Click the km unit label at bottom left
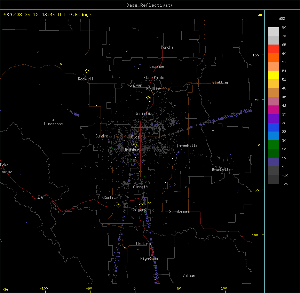Viewport: 300px width, 293px height. (x=5, y=289)
